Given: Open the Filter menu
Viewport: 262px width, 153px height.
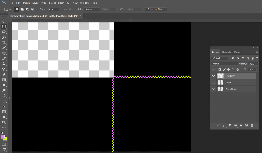Looking at the screenshot, I should coord(61,3).
